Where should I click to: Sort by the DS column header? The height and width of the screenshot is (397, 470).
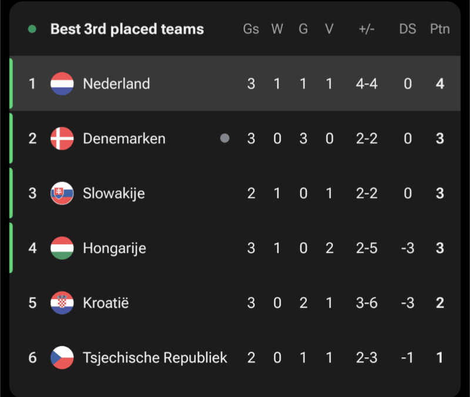(x=407, y=29)
